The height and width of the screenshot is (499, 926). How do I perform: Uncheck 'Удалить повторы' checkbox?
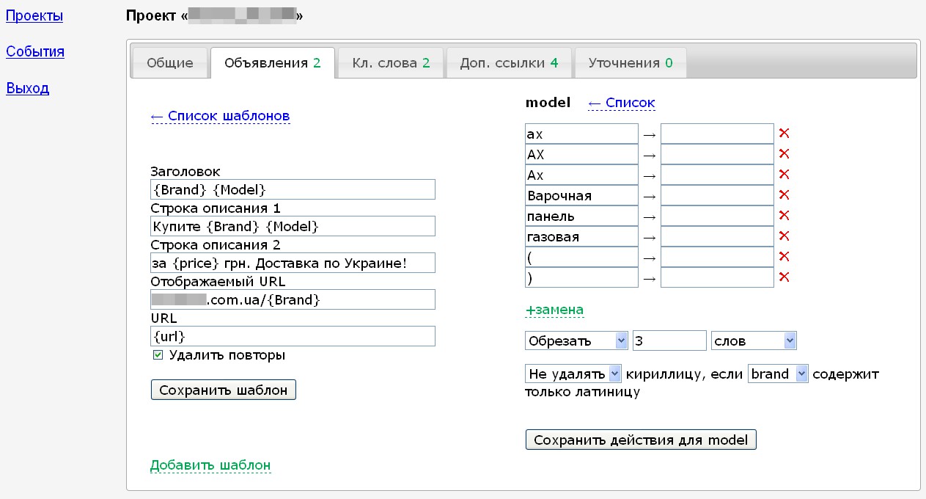point(158,355)
